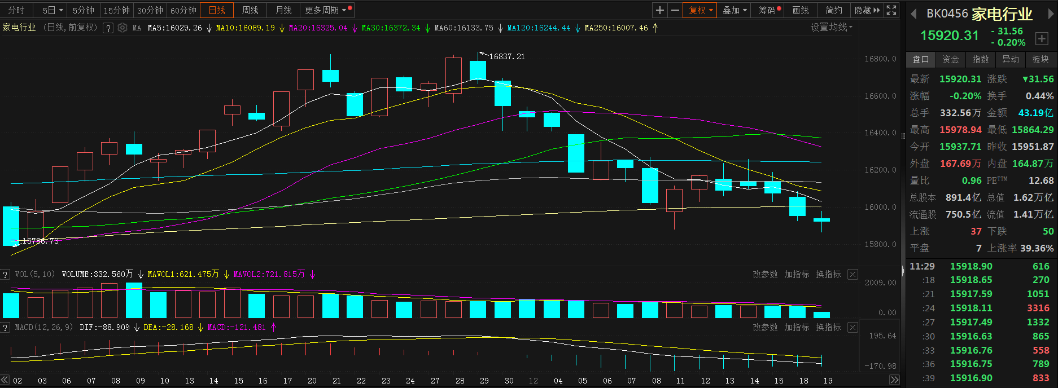
Task: Select the 资金 tab in side panel
Action: (950, 59)
